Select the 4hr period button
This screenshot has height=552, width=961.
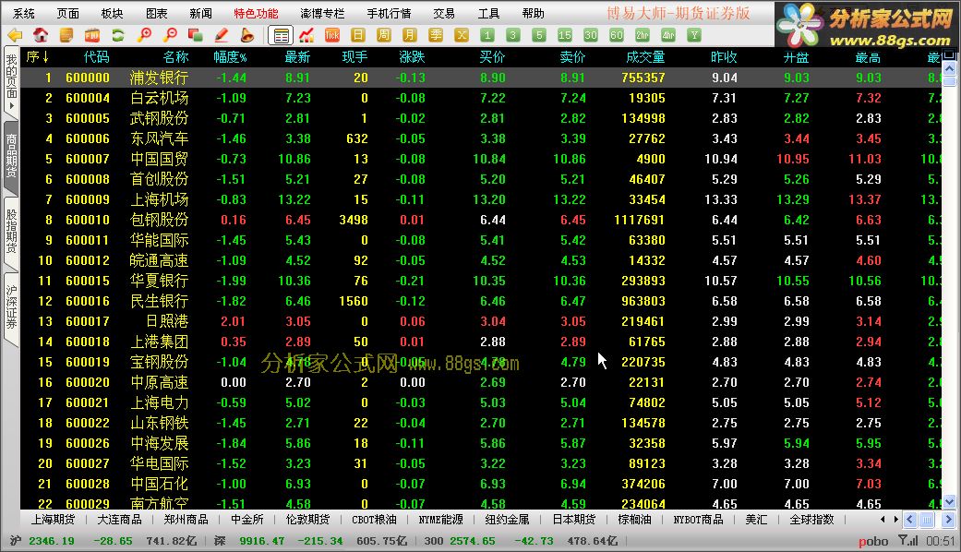click(x=668, y=35)
